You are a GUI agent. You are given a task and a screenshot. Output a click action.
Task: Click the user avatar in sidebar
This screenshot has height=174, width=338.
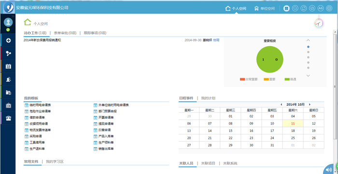(x=8, y=22)
